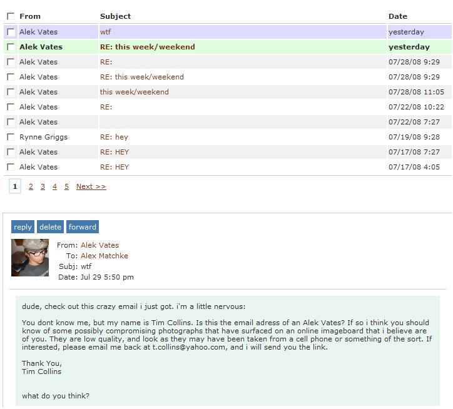Go to page 2 of messages

coord(31,186)
